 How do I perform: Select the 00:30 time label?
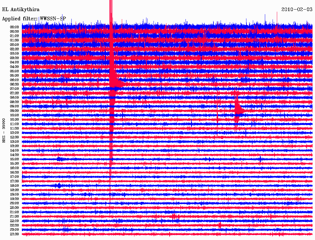(x=14, y=32)
